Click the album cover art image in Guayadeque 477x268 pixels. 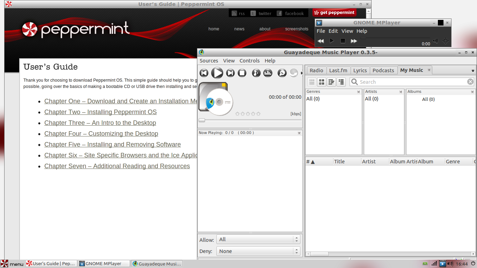click(x=216, y=99)
